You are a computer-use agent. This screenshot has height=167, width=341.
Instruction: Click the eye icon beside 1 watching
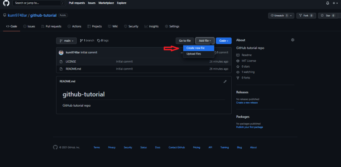click(x=238, y=72)
